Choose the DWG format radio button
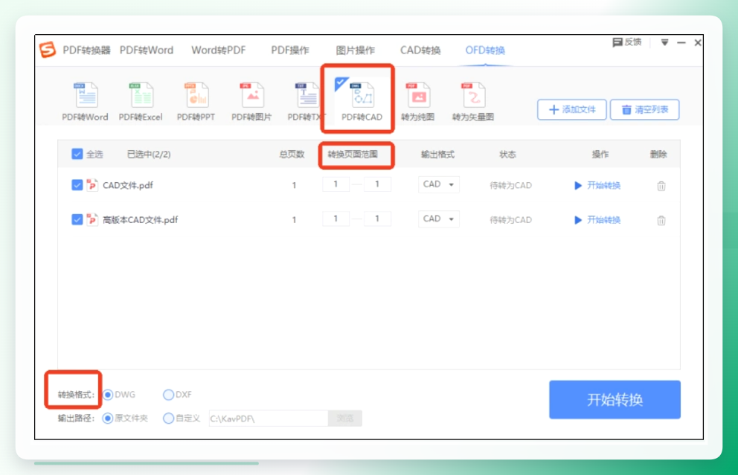The image size is (738, 475). tap(108, 395)
